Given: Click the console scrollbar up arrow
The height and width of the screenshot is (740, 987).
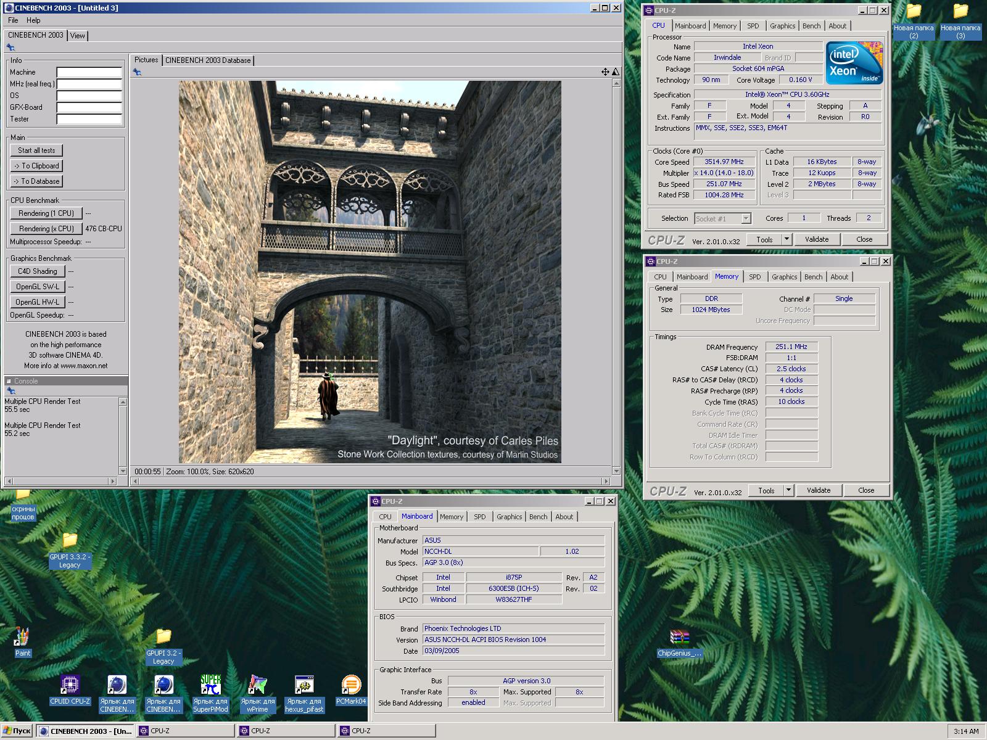Looking at the screenshot, I should tap(123, 401).
